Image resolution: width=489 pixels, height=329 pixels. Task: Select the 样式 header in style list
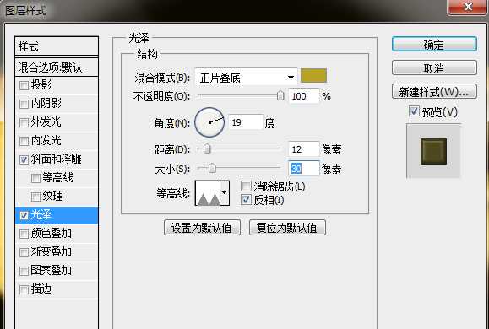click(x=57, y=46)
